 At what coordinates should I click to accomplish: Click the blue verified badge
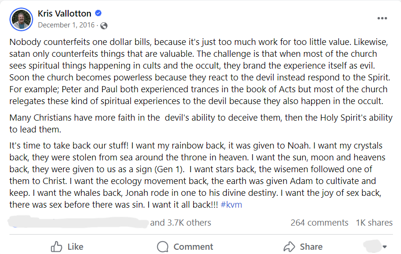coord(98,13)
